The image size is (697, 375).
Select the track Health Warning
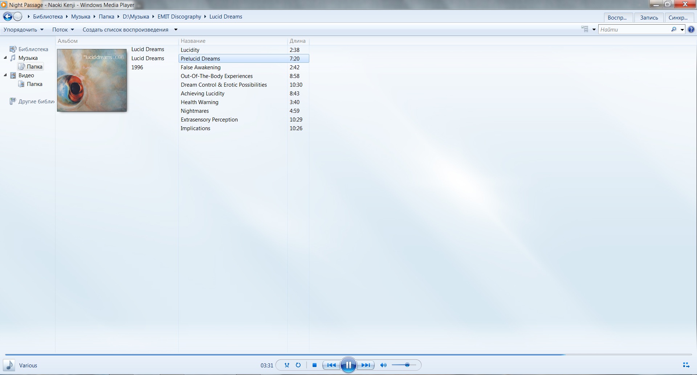click(244, 102)
